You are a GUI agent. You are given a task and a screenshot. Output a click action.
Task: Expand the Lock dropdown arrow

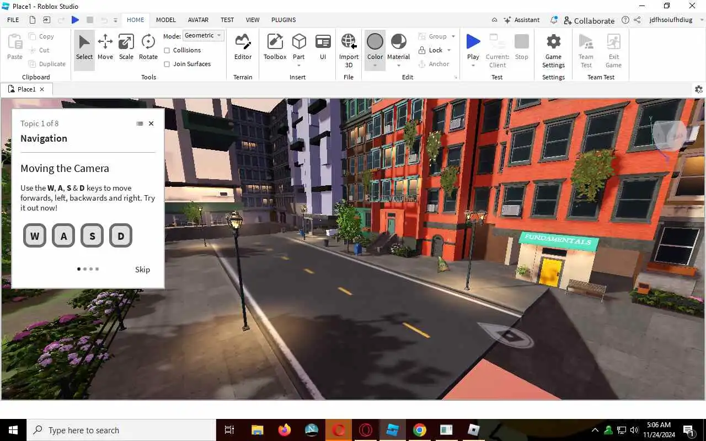point(449,50)
